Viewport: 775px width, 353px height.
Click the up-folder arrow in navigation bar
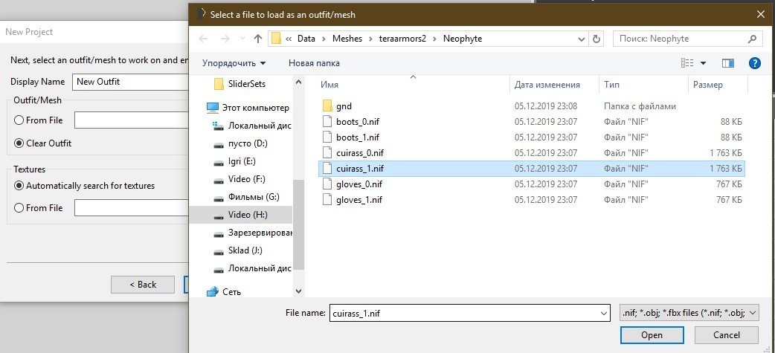(258, 38)
